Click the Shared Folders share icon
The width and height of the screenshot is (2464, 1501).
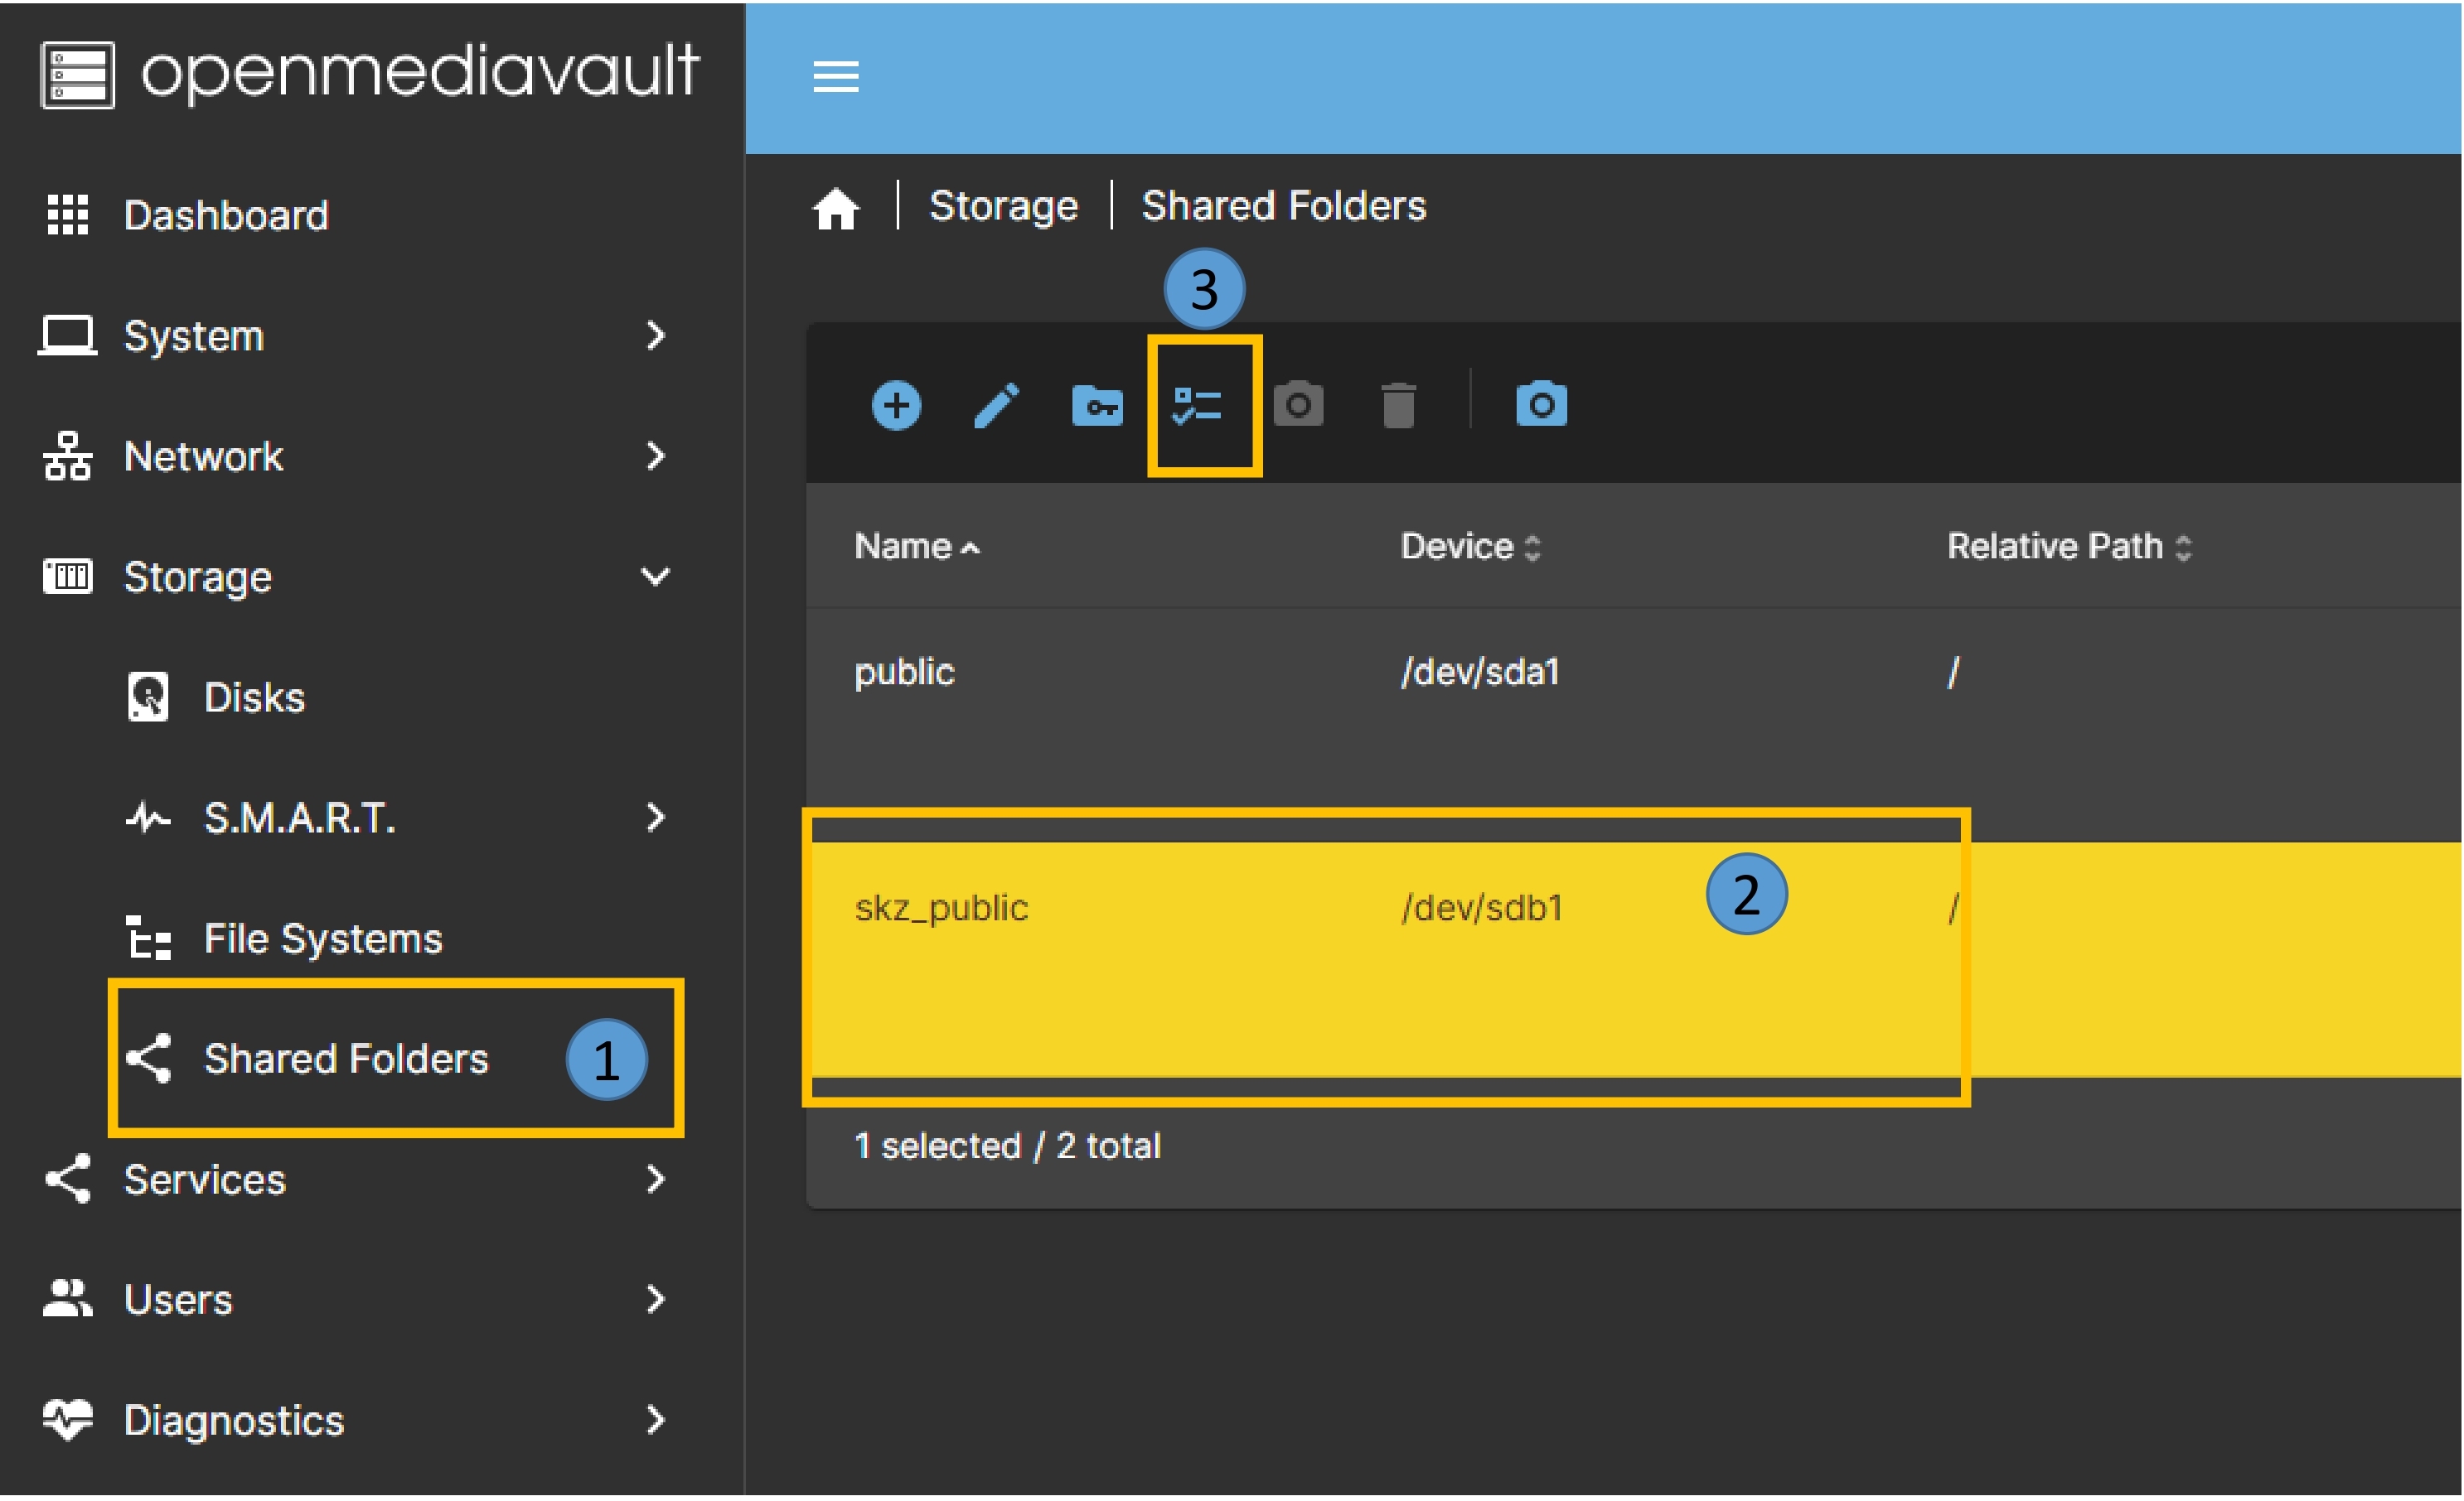coord(148,1059)
